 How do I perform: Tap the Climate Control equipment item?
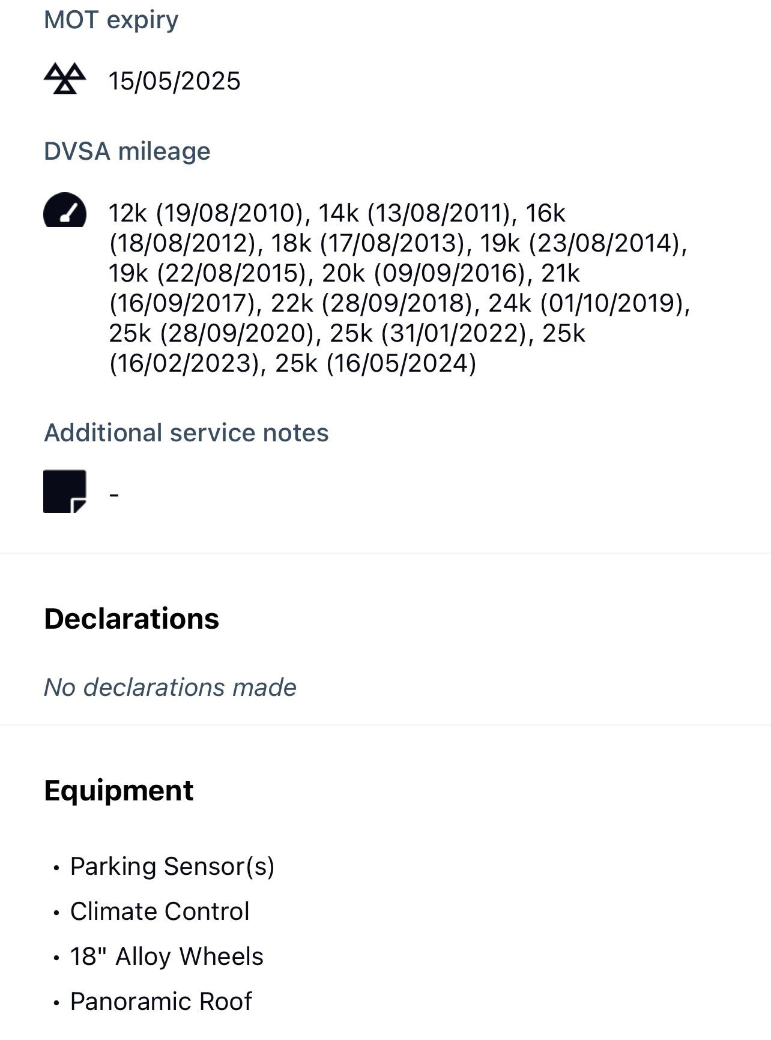coord(160,912)
